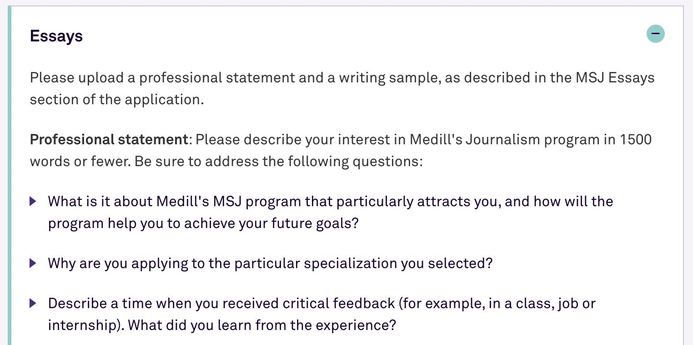Click the Essays section heading
693x345 pixels.
[x=56, y=36]
